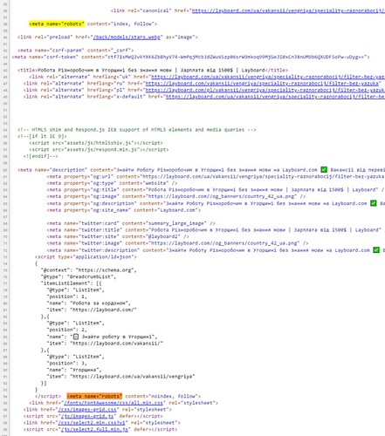Open the /back/models/stars.webp preload link
The width and height of the screenshot is (385, 436).
[127, 37]
